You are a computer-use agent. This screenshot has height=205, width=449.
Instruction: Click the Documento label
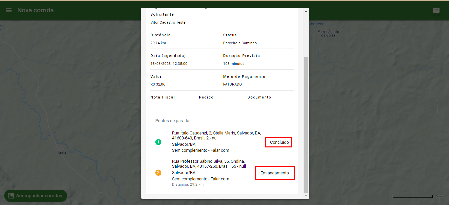[259, 97]
